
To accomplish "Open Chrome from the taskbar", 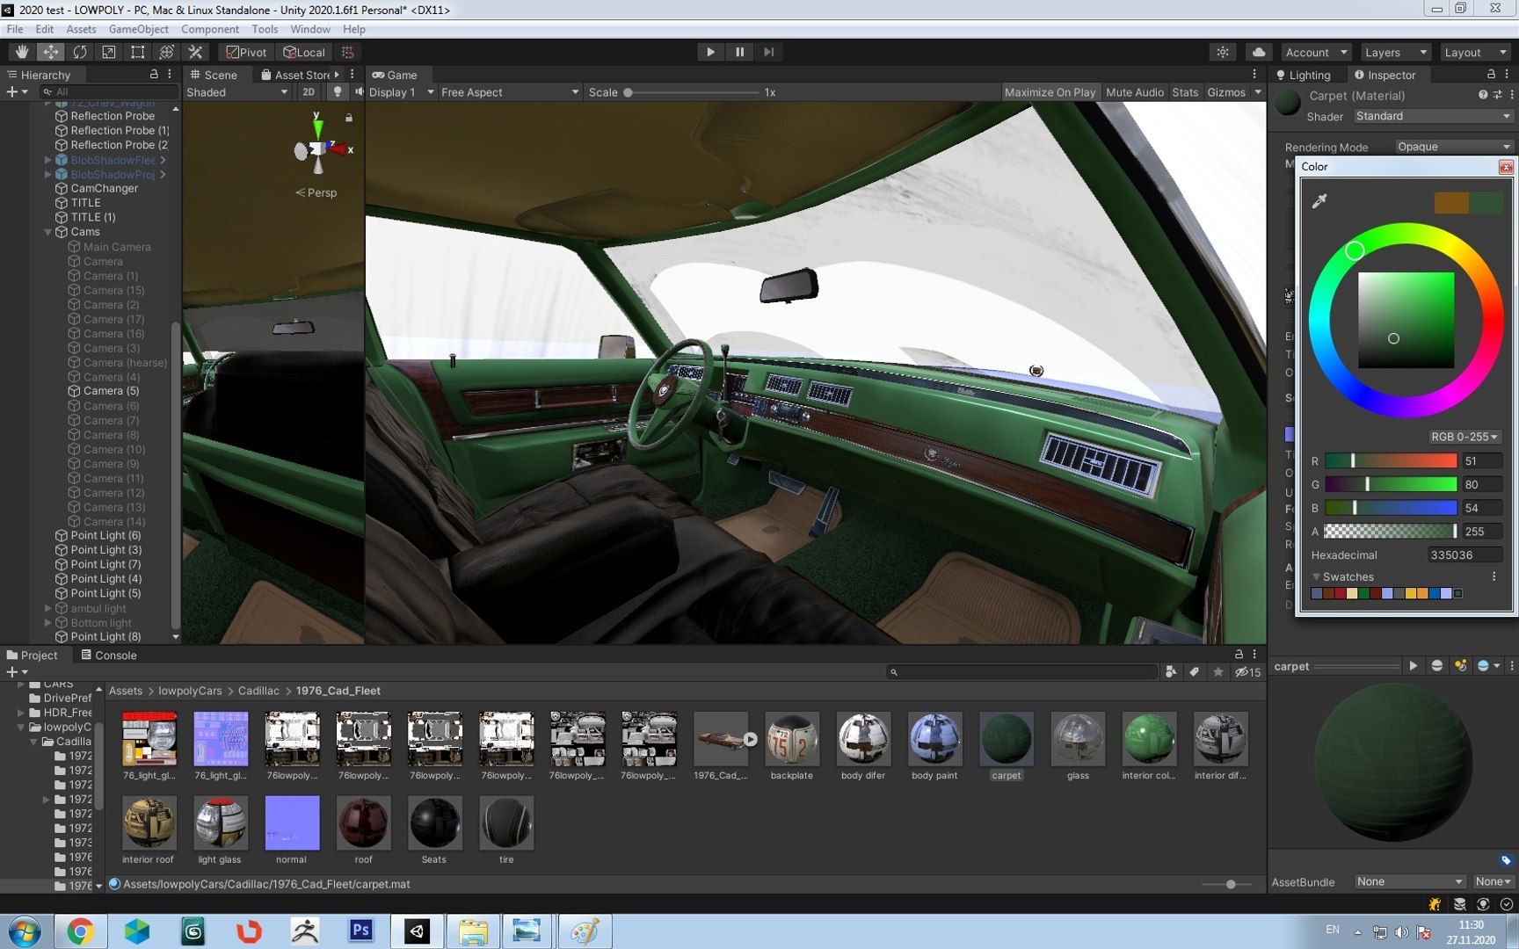I will click(80, 931).
